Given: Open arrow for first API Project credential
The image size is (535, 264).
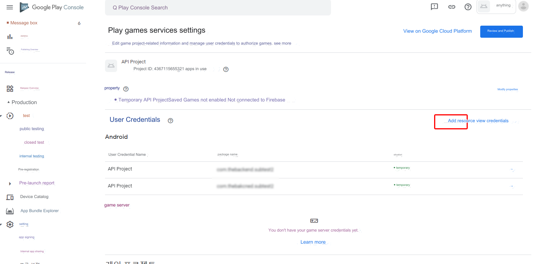Looking at the screenshot, I should tap(512, 169).
